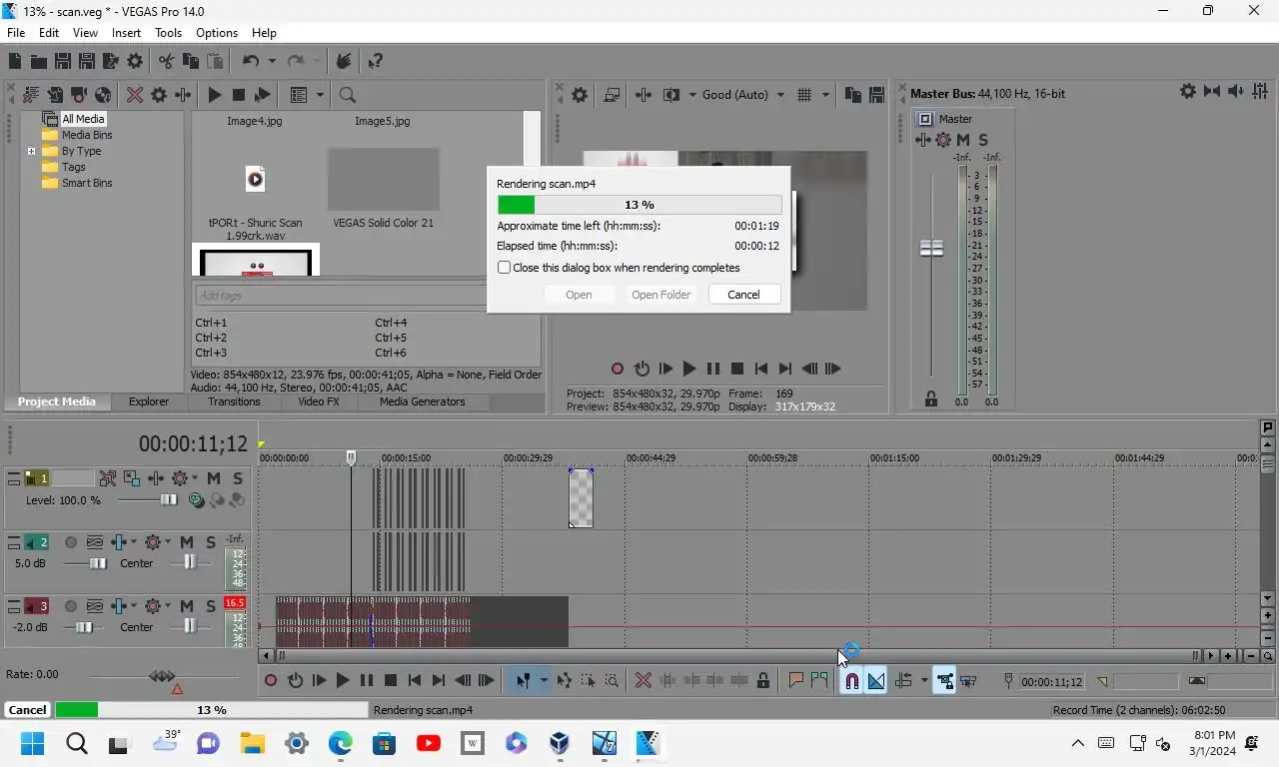Open the File menu

pyautogui.click(x=16, y=33)
